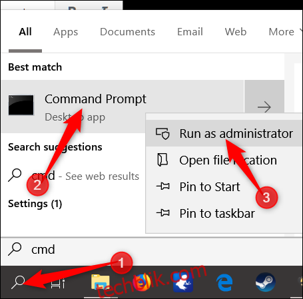Screen dimensions: 303x299
Task: Switch to the Documents tab
Action: coord(127,32)
